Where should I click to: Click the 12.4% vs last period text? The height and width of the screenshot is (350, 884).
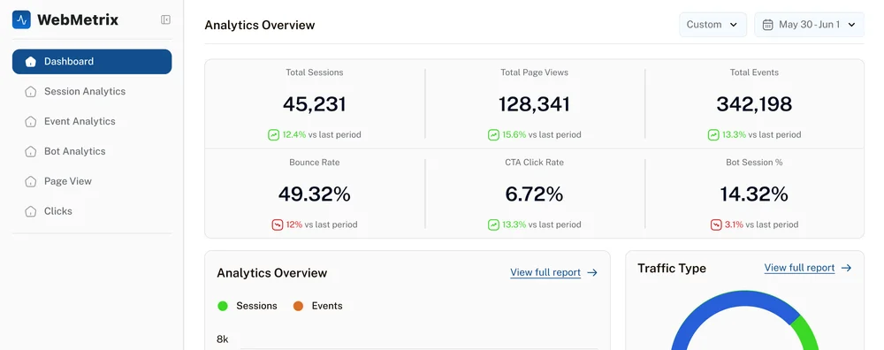(x=322, y=134)
